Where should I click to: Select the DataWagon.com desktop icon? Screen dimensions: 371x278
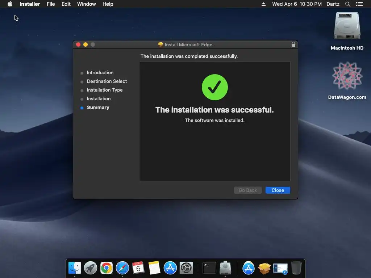(x=347, y=81)
